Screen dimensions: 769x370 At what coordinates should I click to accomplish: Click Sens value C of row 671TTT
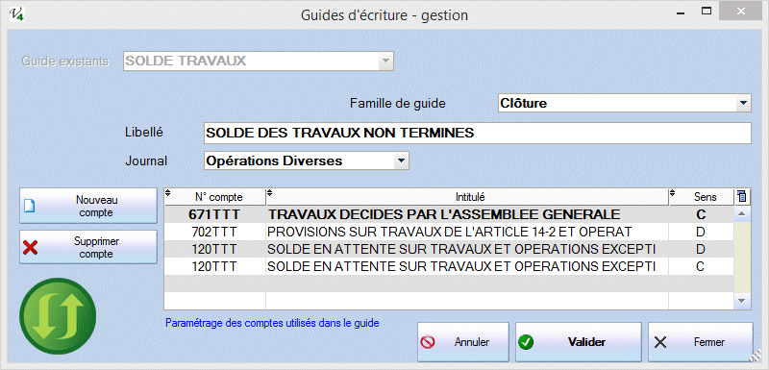(701, 214)
